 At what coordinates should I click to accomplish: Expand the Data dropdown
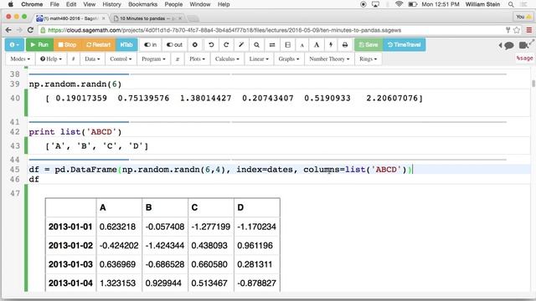click(x=92, y=59)
